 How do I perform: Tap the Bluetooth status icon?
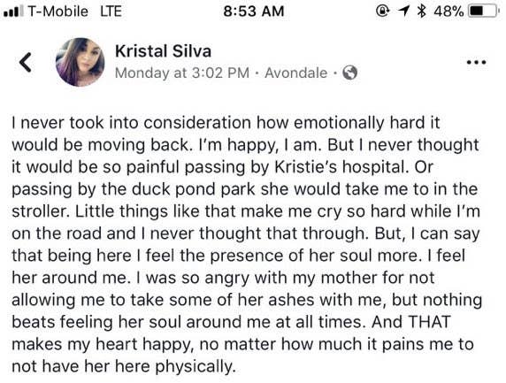tap(421, 11)
